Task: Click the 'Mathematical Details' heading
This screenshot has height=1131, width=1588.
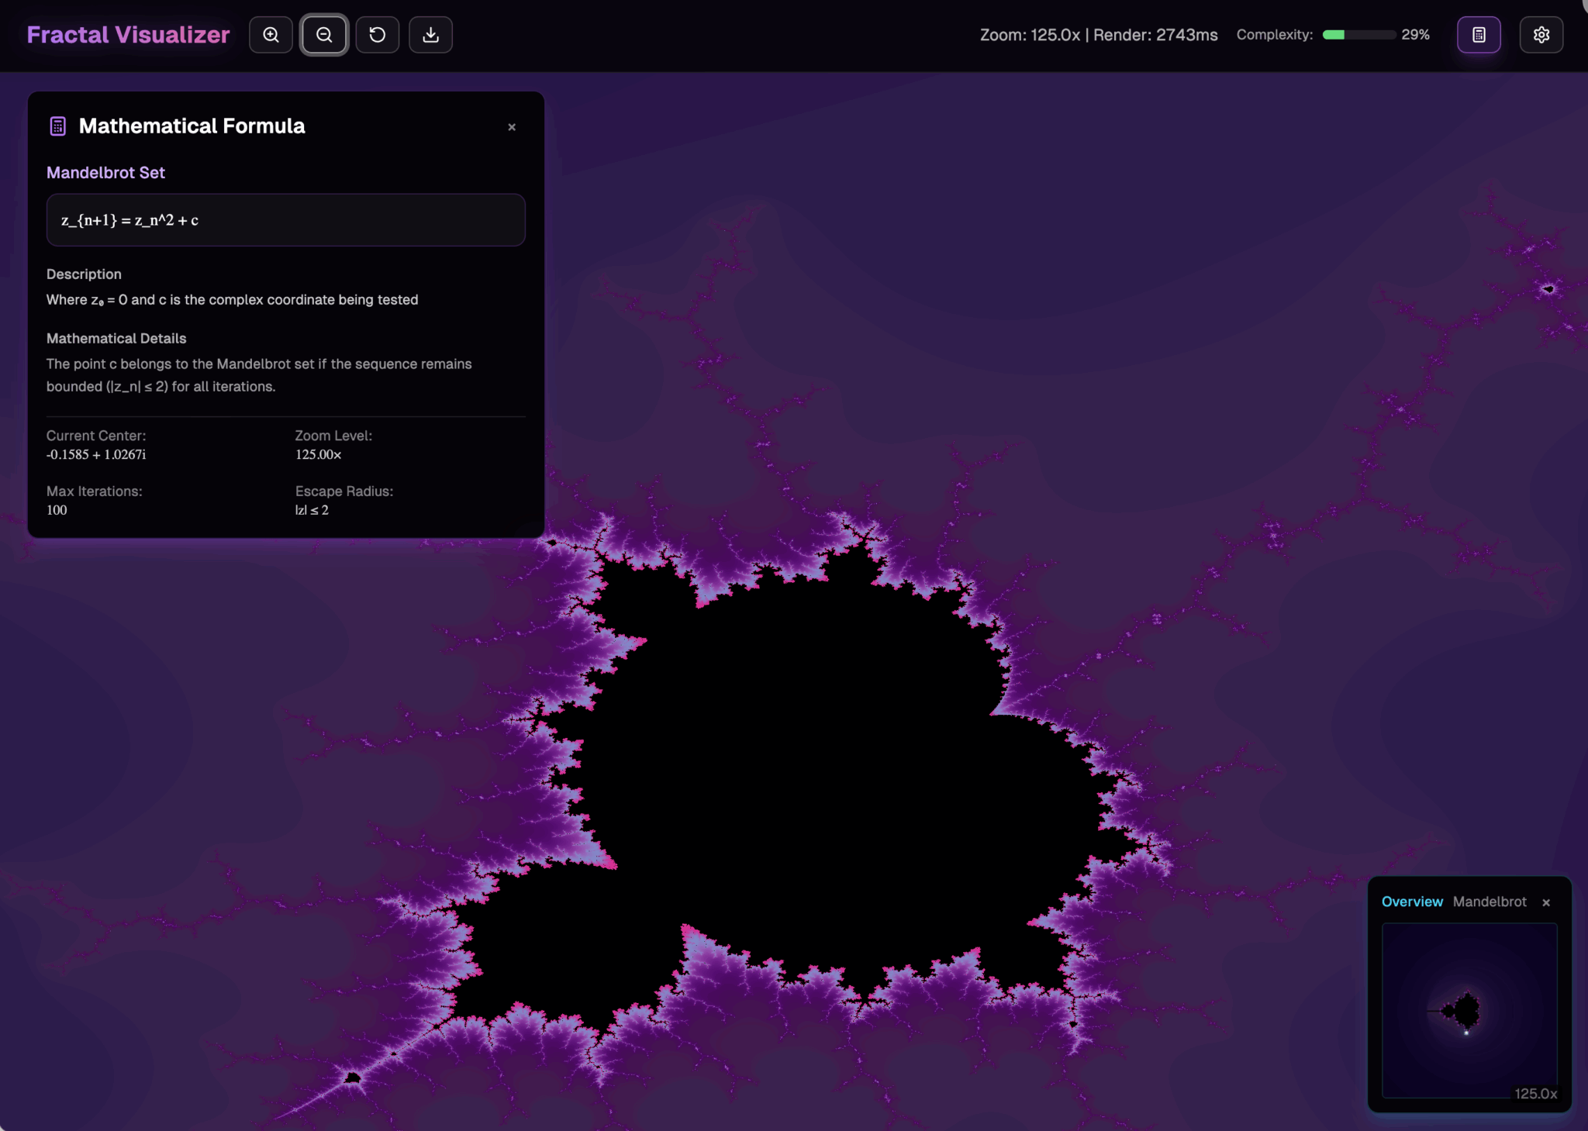Action: coord(116,339)
